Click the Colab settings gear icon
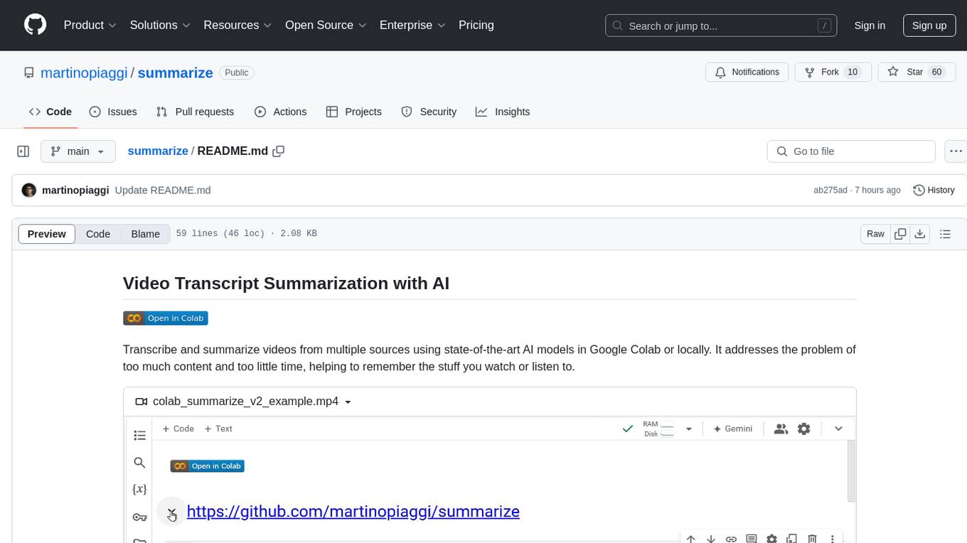The width and height of the screenshot is (967, 543). pyautogui.click(x=804, y=429)
